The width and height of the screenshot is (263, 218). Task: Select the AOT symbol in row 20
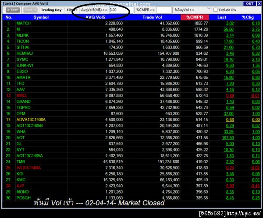[21, 138]
